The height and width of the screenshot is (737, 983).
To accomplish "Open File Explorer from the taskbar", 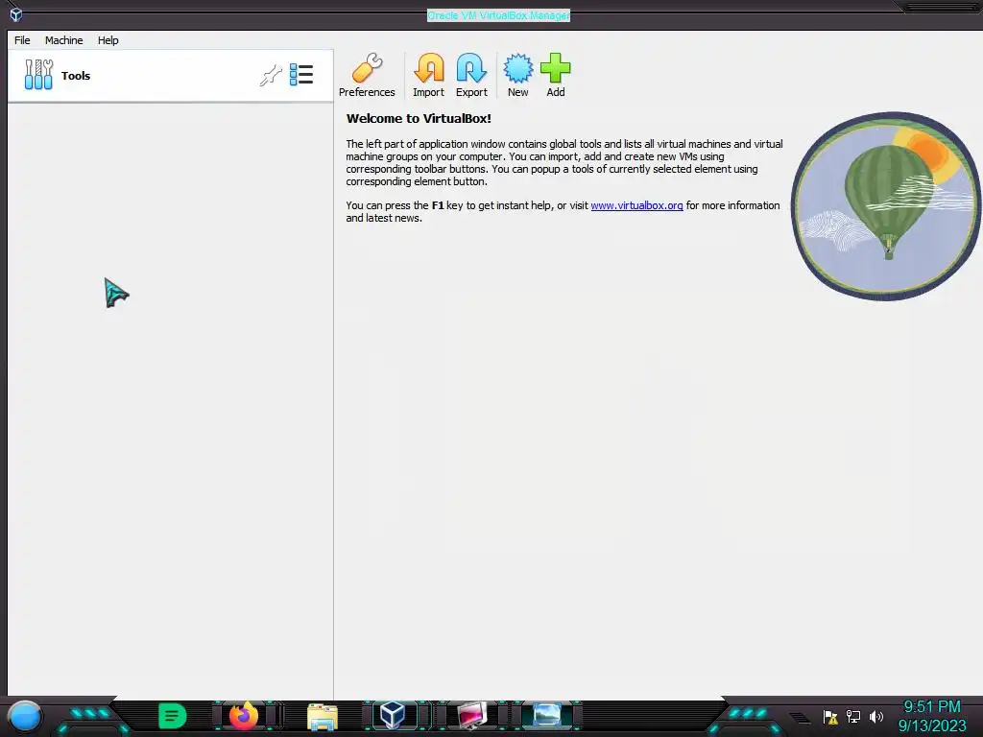I will pyautogui.click(x=323, y=716).
